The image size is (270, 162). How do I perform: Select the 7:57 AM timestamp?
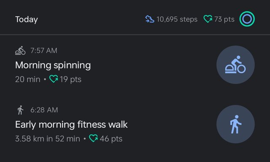[44, 51]
